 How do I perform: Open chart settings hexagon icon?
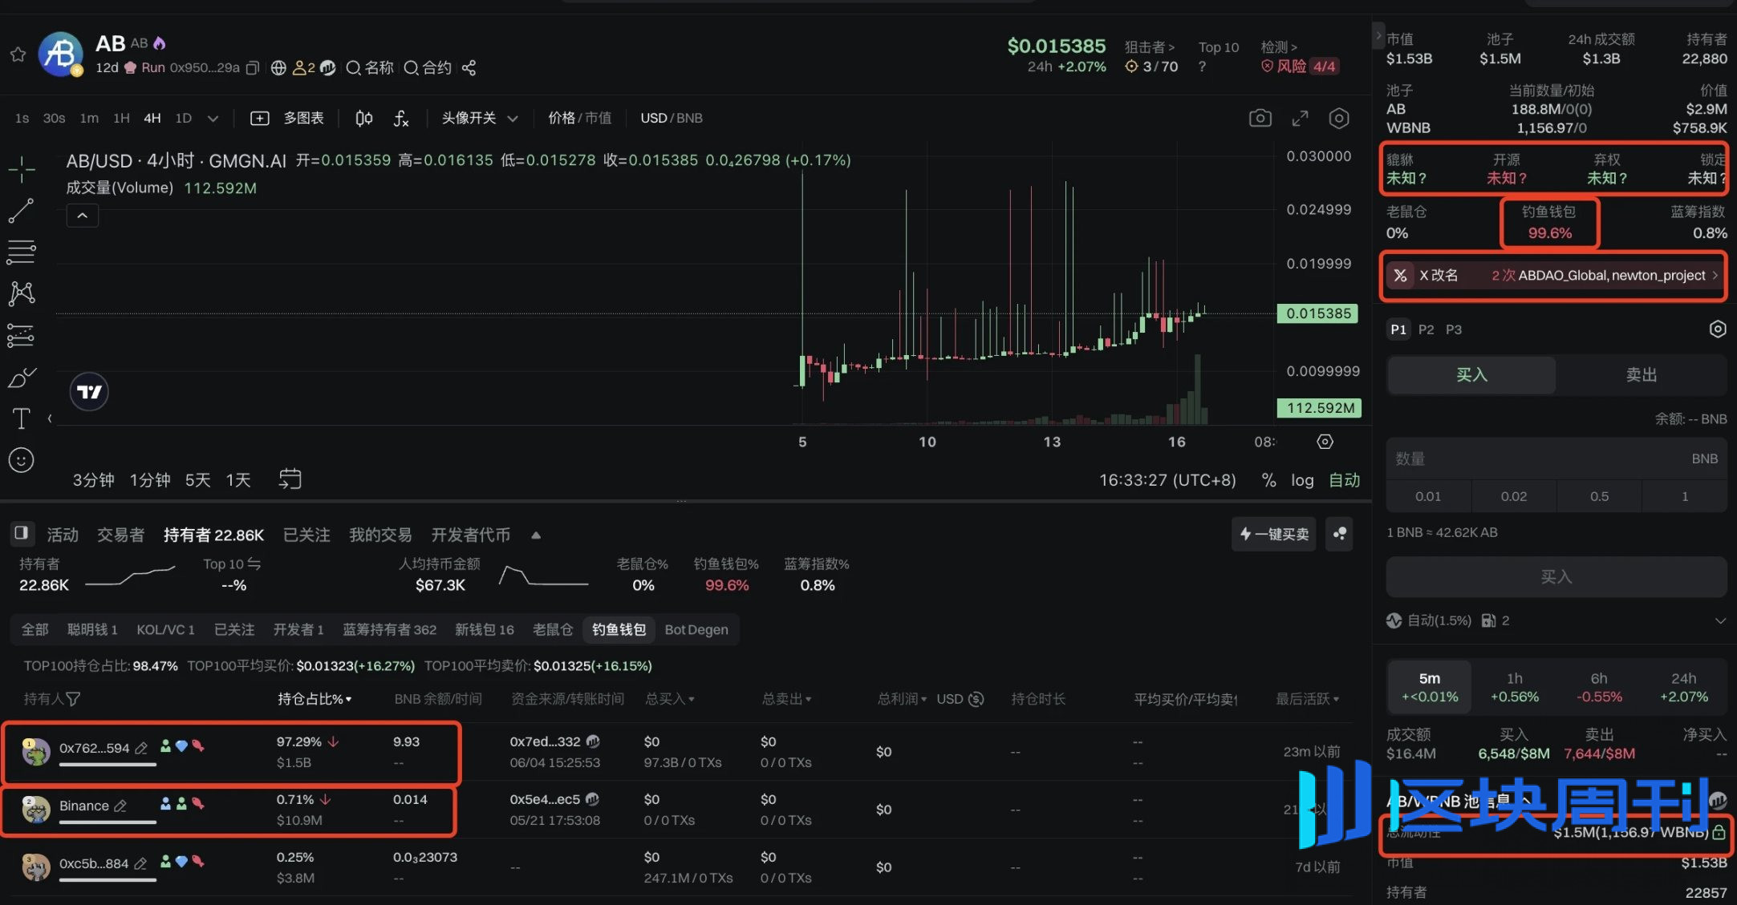coord(1339,119)
